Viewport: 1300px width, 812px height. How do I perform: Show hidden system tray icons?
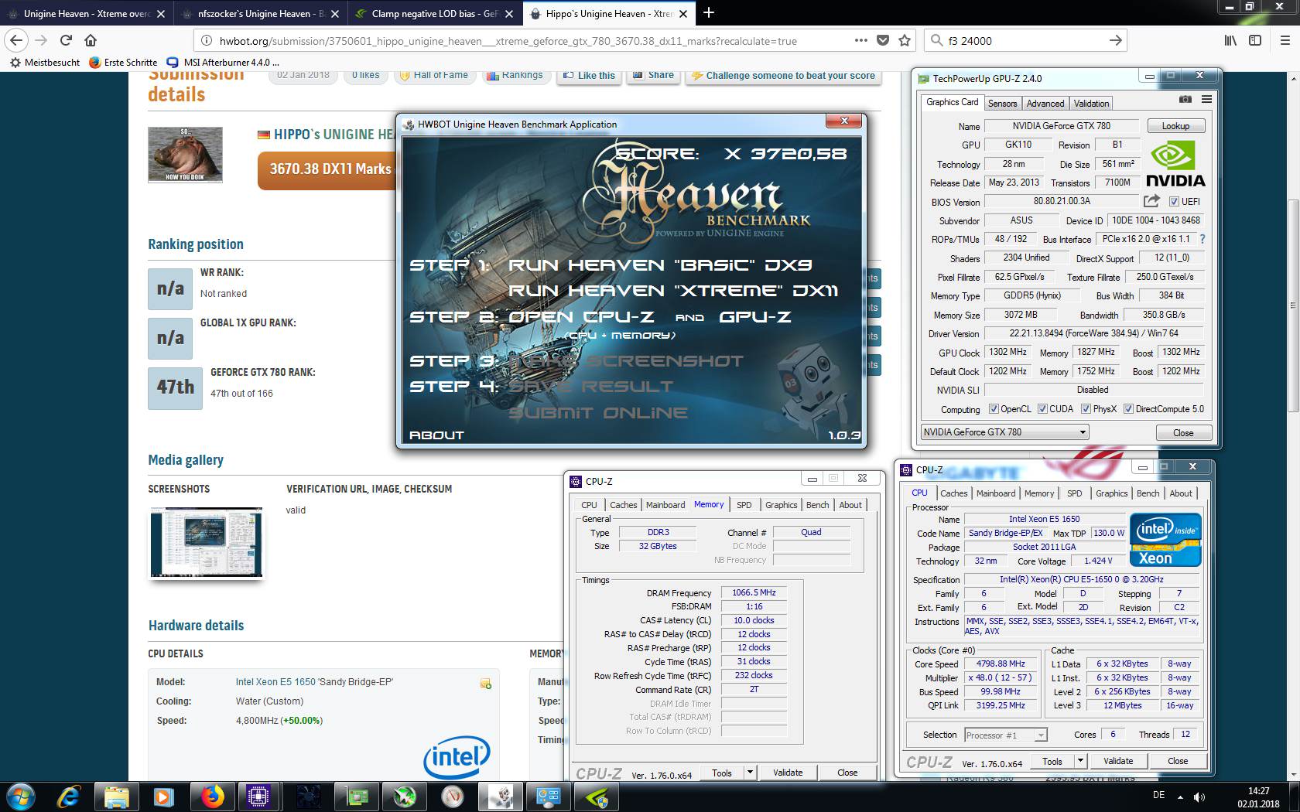tap(1180, 797)
